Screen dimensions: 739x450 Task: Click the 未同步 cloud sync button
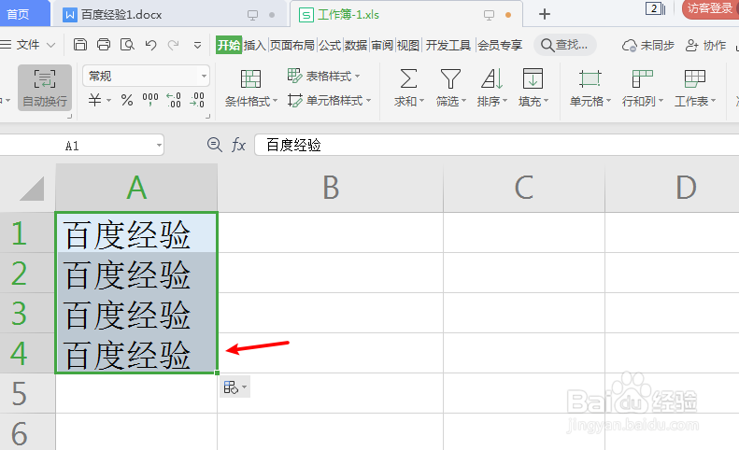coord(648,45)
